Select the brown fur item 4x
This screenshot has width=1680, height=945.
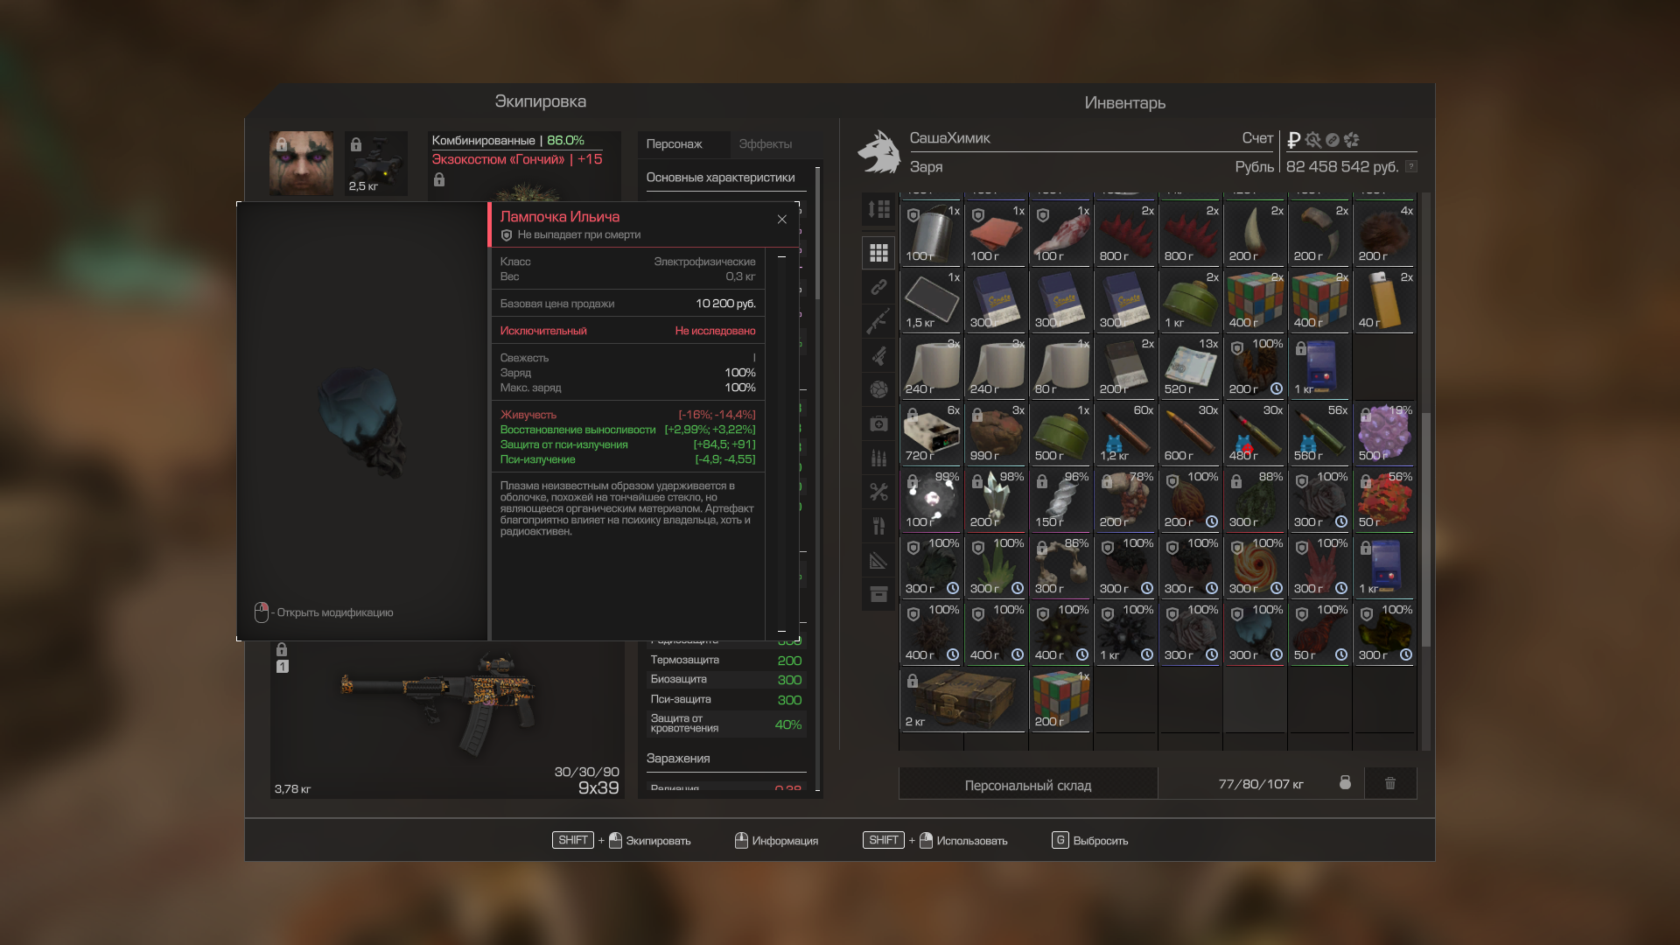1385,234
